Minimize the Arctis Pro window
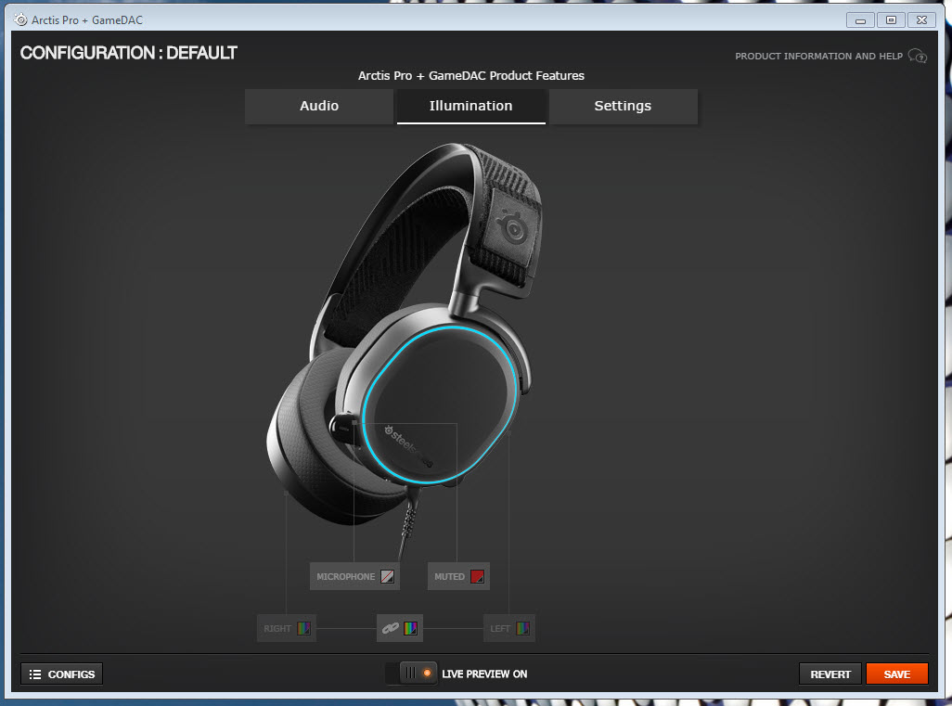Screen dimensions: 952x706 pos(860,20)
